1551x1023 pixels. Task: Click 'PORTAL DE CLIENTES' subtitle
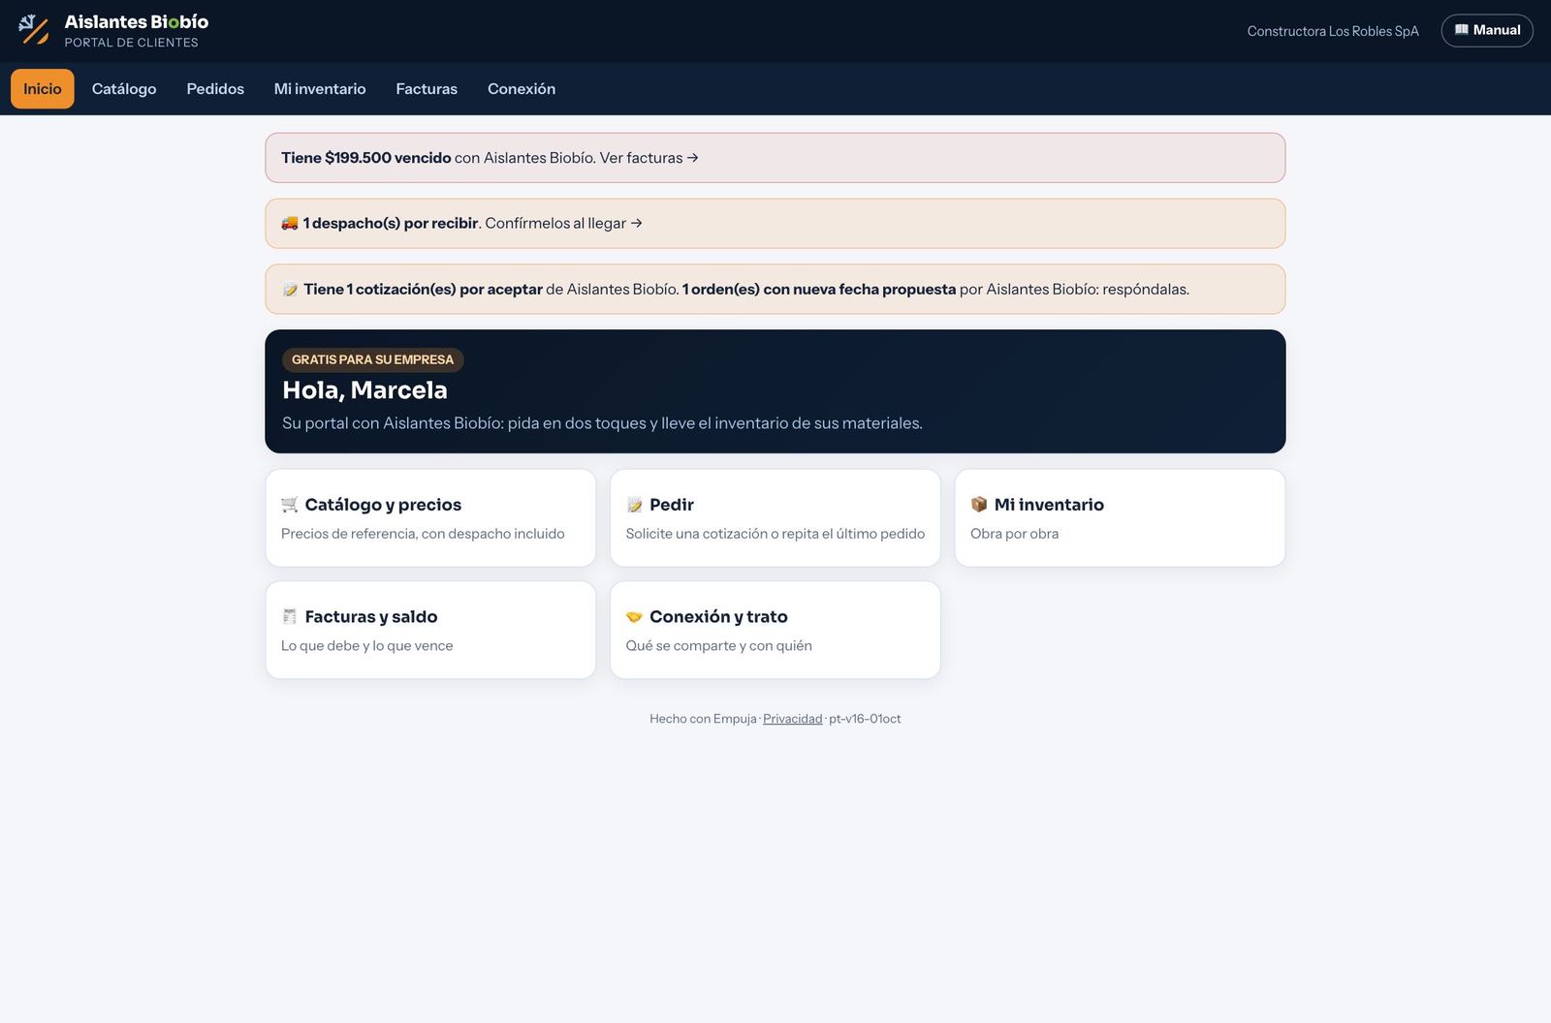point(132,43)
